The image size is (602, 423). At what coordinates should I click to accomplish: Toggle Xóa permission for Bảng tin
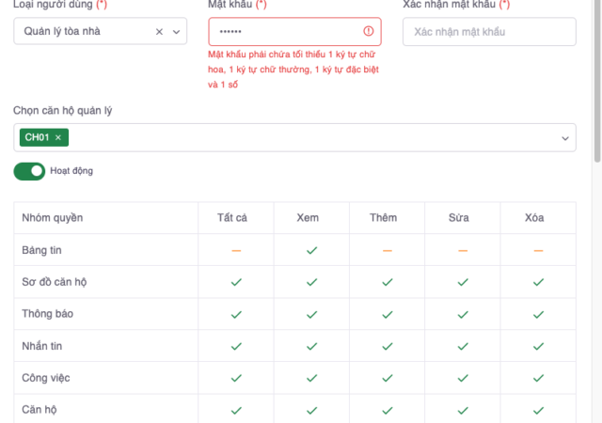tap(538, 250)
